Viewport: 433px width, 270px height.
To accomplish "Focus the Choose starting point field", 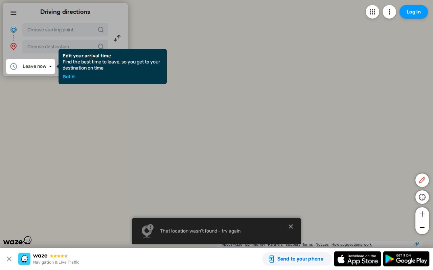I will point(65,30).
